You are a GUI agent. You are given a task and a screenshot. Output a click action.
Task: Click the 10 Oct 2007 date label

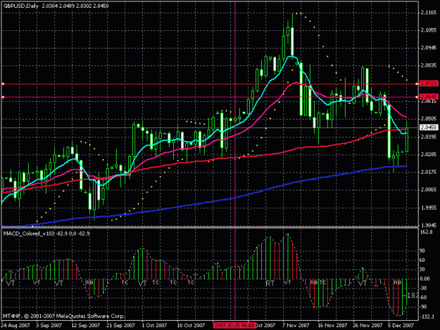[191, 326]
